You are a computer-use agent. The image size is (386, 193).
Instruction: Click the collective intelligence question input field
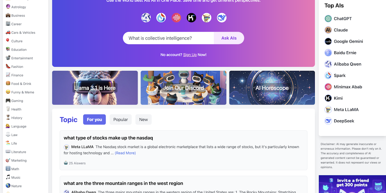pos(168,38)
